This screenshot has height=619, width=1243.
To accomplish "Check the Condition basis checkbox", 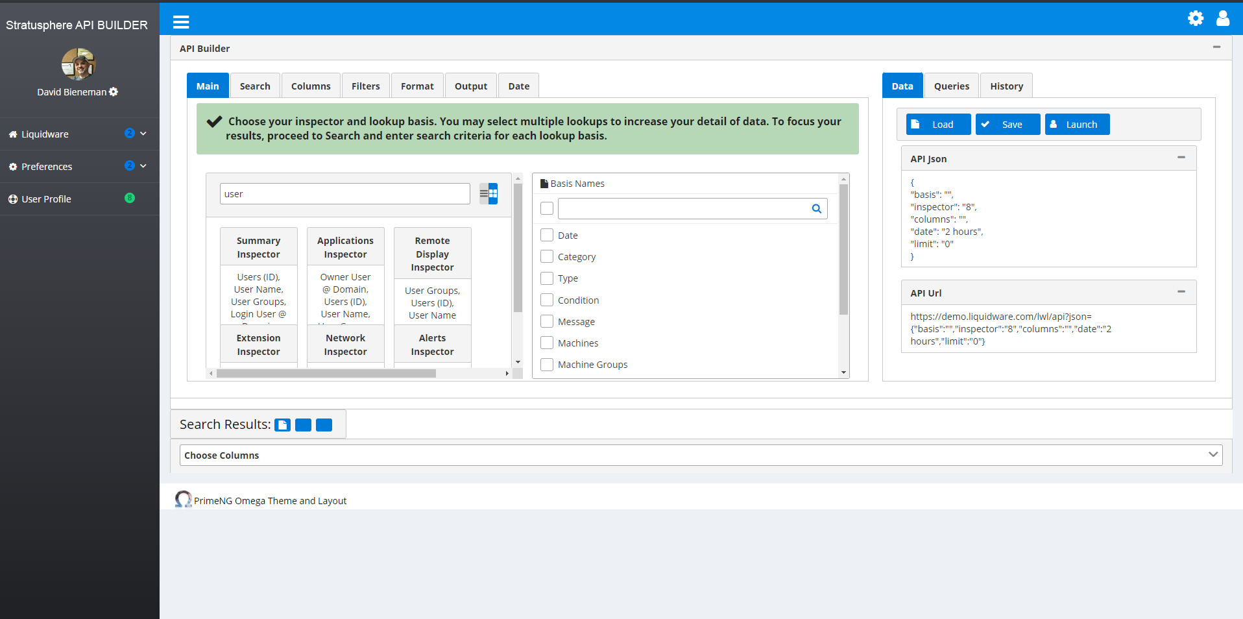I will [547, 300].
